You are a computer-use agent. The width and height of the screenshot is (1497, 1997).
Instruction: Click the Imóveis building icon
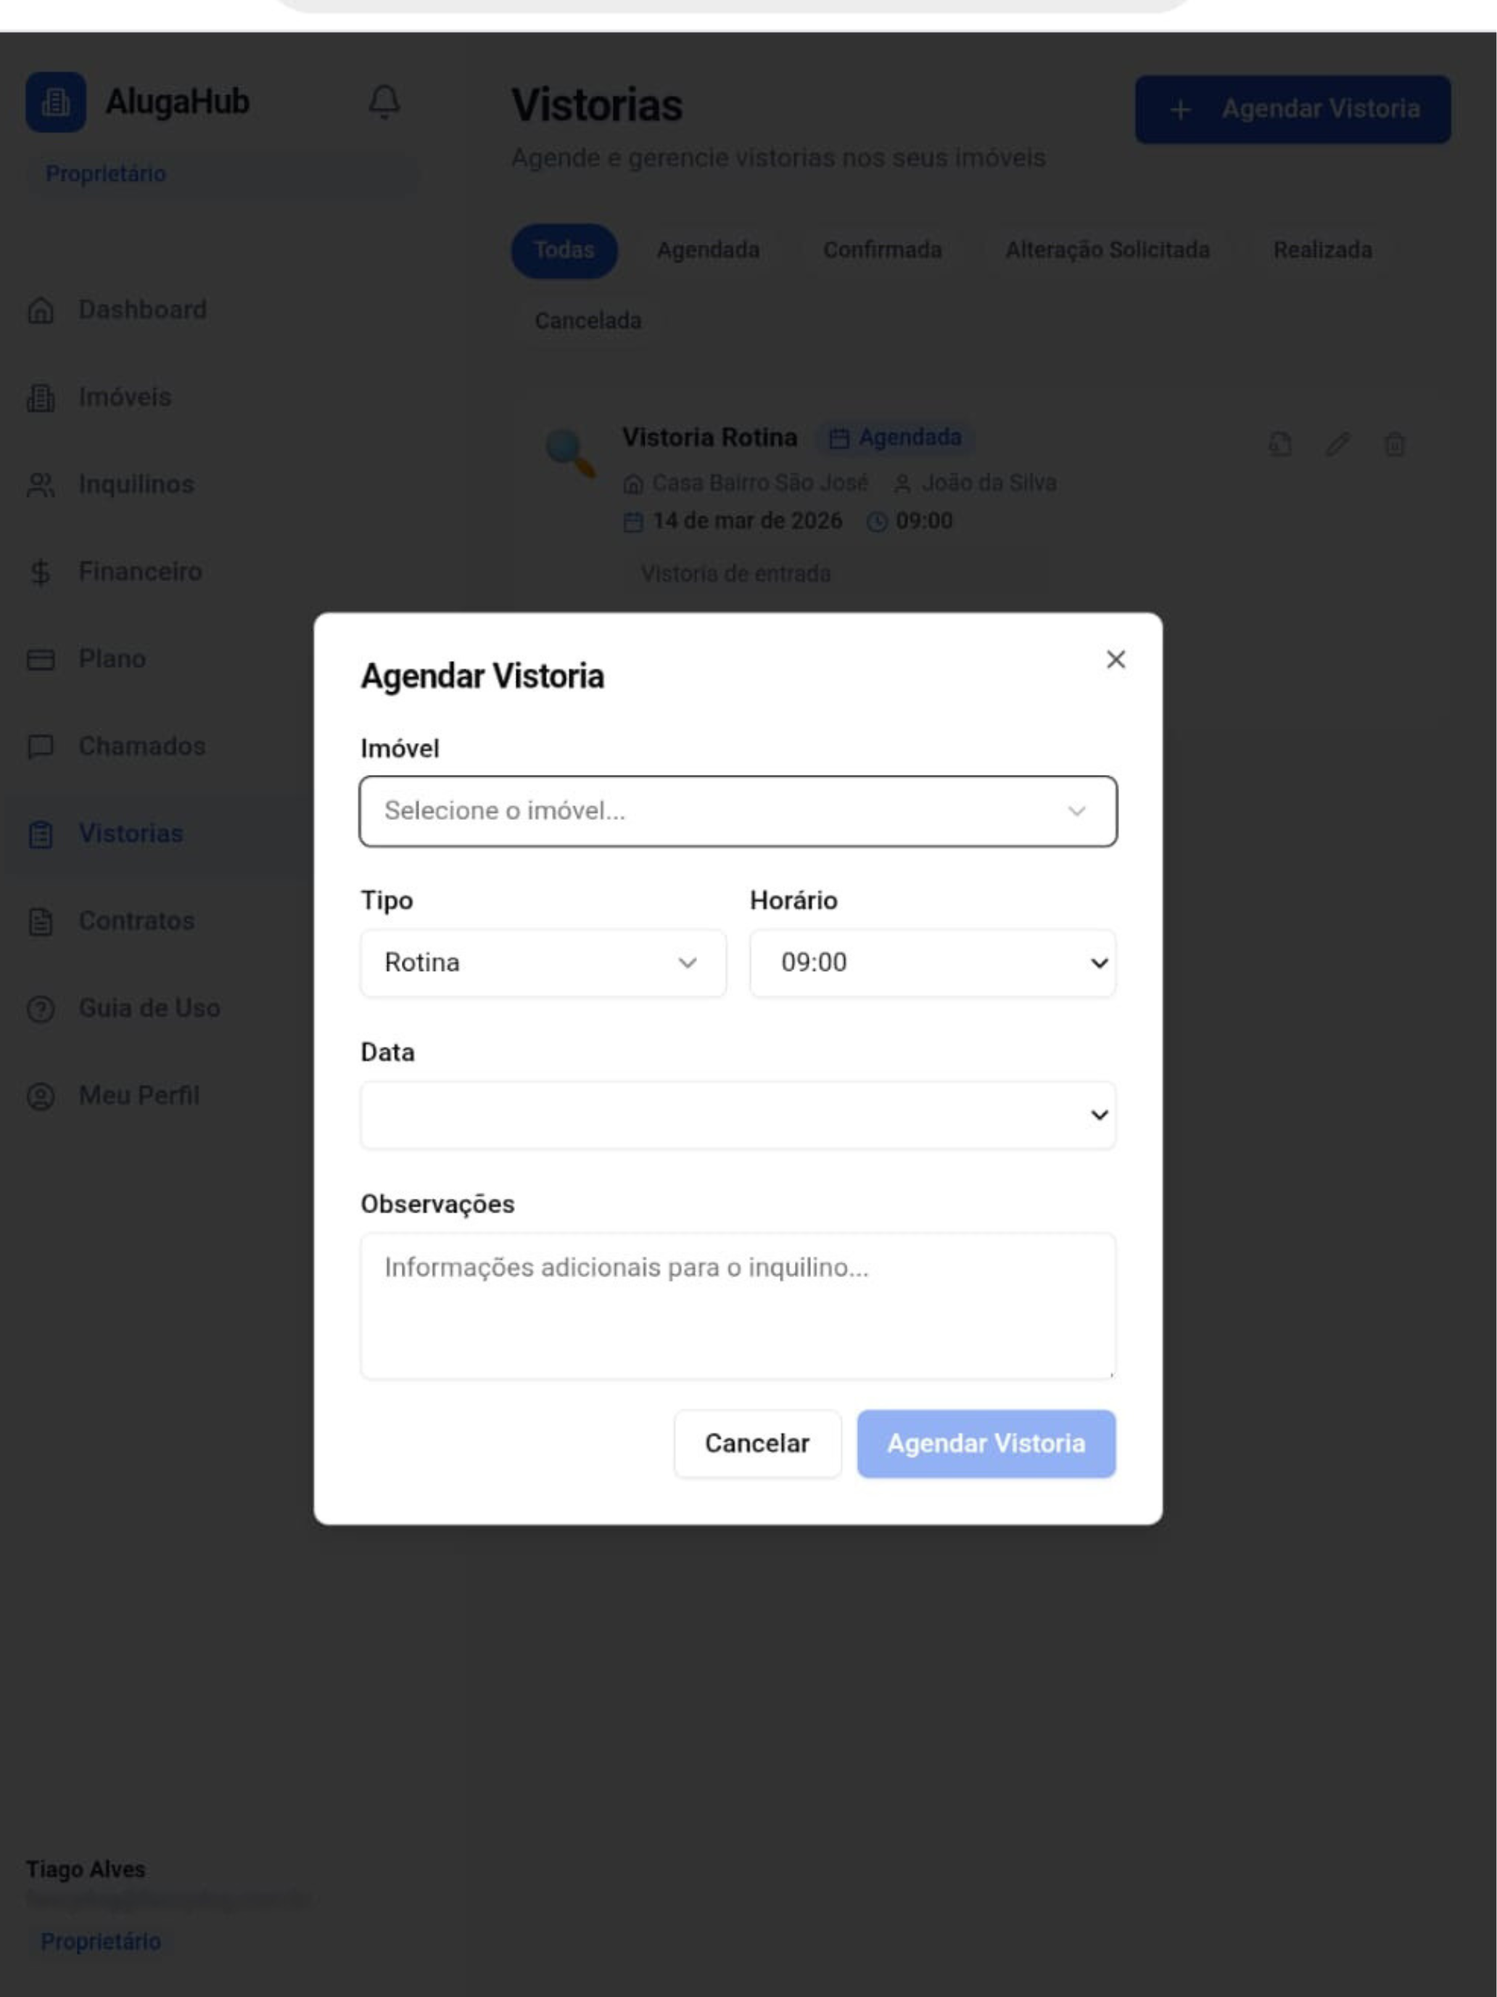[x=41, y=398]
